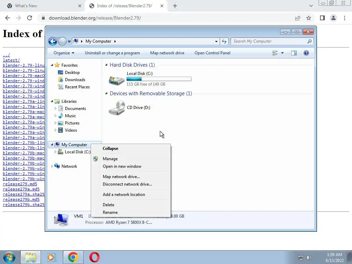Open Opera from the taskbar
The image size is (352, 264).
[x=94, y=257]
